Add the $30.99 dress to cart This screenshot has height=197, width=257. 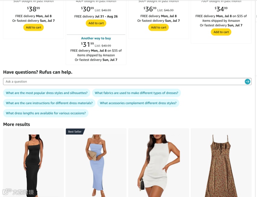click(x=96, y=23)
